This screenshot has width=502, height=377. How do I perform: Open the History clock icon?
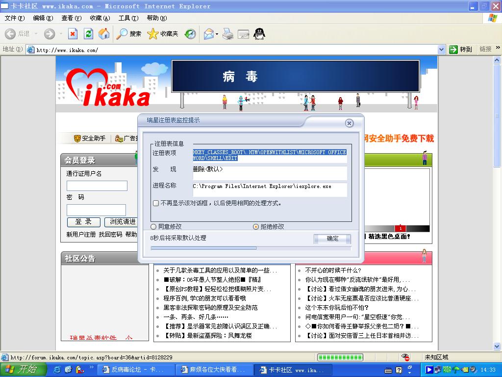[x=190, y=34]
